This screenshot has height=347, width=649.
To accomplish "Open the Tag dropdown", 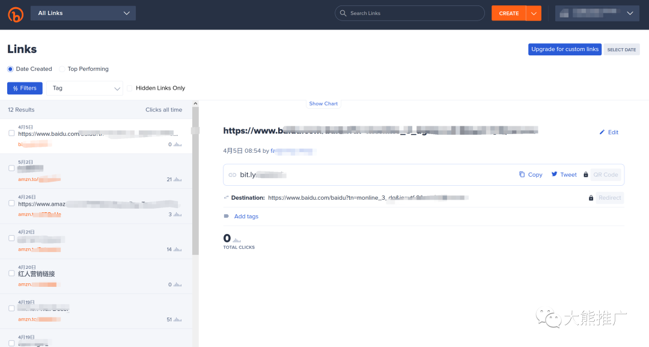I will [85, 88].
